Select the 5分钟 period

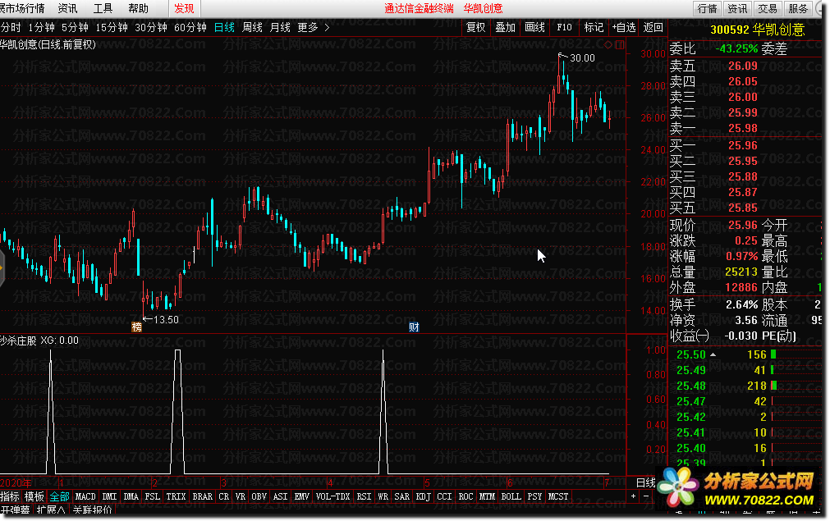(75, 28)
